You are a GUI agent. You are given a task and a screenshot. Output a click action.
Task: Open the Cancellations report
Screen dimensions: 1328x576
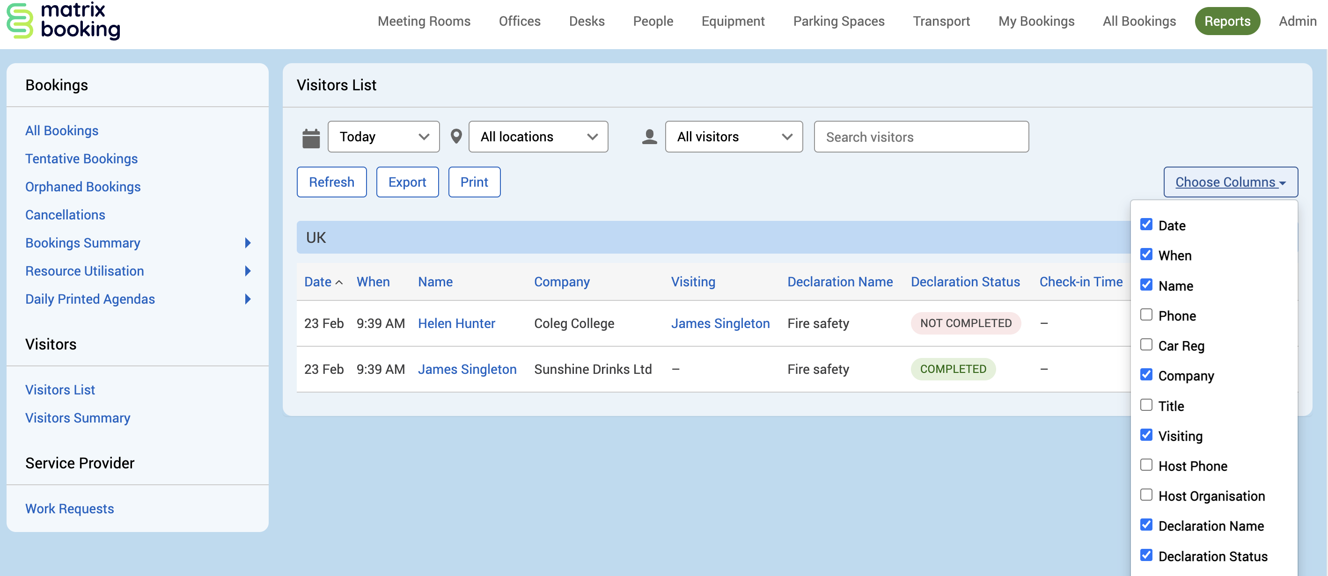click(65, 215)
